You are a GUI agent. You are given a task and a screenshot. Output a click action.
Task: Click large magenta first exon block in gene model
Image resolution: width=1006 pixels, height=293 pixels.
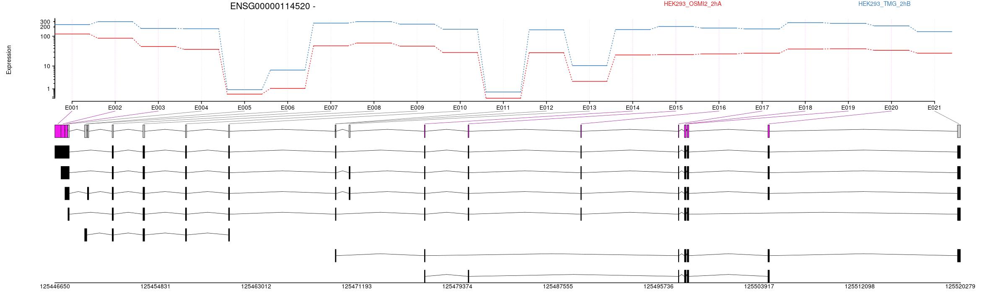[58, 131]
